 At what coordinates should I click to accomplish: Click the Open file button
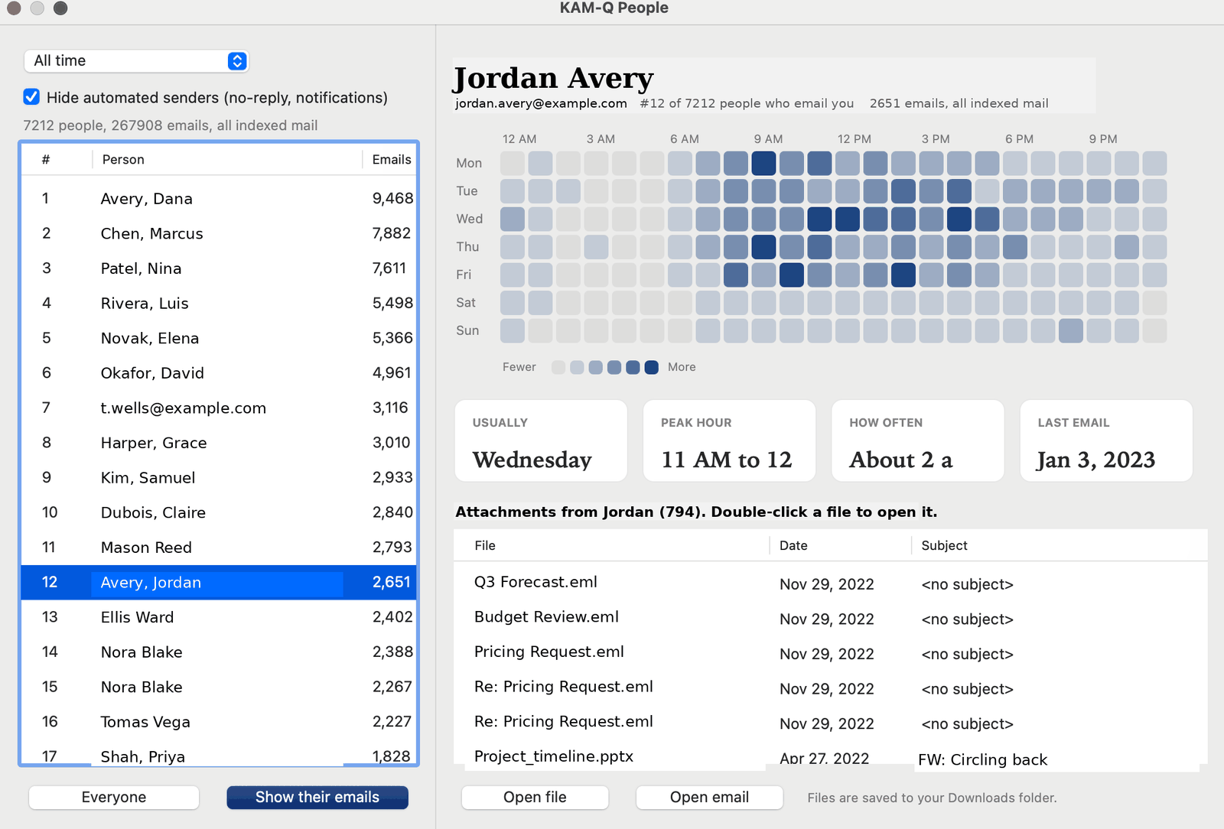[535, 797]
